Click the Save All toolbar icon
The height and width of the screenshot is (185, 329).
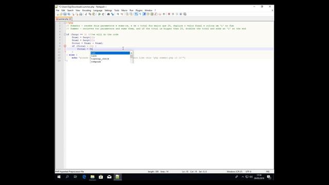coord(69,14)
